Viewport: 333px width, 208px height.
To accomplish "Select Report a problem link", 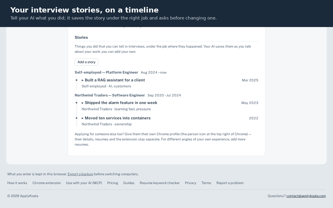I will [230, 183].
